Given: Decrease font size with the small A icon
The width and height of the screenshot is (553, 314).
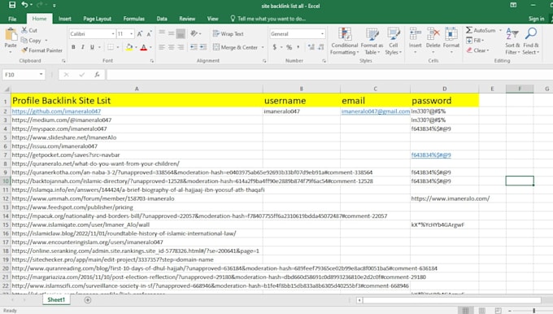Looking at the screenshot, I should [149, 34].
